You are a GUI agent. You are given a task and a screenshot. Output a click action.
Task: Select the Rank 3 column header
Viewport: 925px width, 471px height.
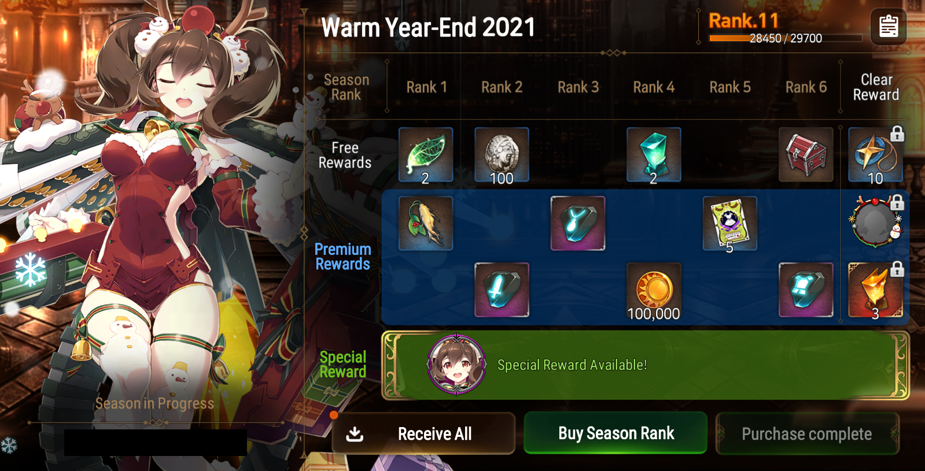point(578,87)
